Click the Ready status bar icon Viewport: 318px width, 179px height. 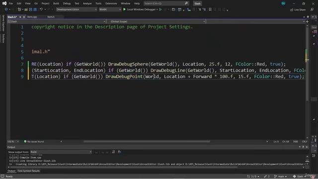(x=2, y=177)
